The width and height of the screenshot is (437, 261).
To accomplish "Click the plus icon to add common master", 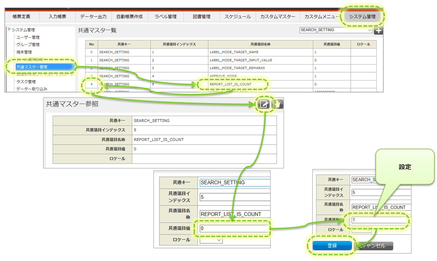I will (x=378, y=31).
